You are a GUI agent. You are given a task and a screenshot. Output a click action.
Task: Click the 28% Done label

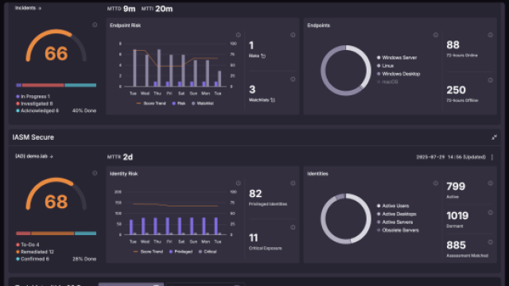(84, 259)
